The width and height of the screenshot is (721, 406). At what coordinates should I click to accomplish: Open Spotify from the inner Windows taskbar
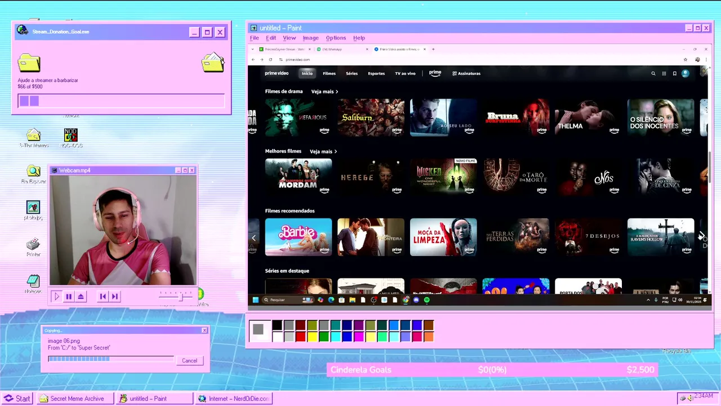pos(426,300)
